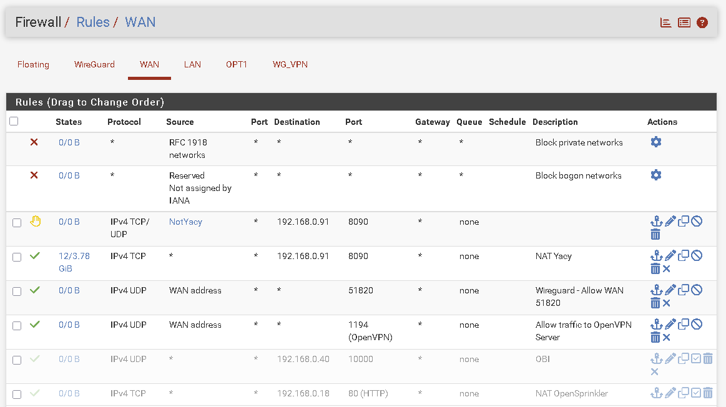Select the OBI rule checkbox
The height and width of the screenshot is (407, 726).
pos(17,360)
